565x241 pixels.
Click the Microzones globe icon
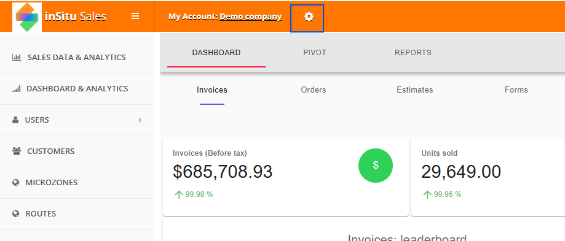(15, 183)
